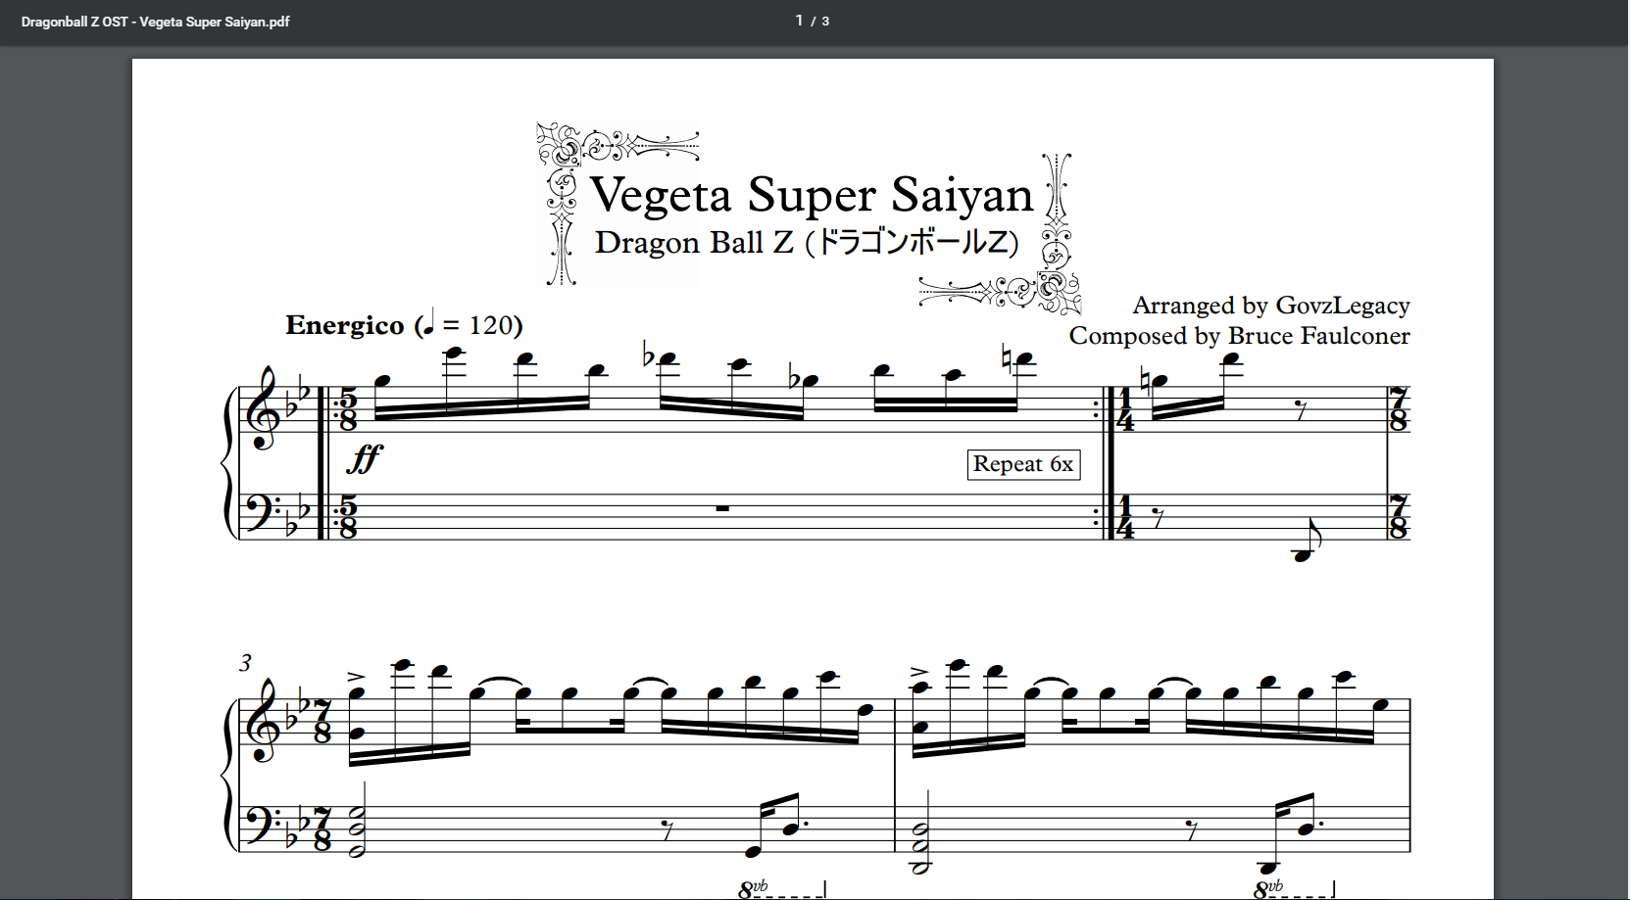Click the PDF file name in the toolbar
The image size is (1630, 900).
pos(155,22)
